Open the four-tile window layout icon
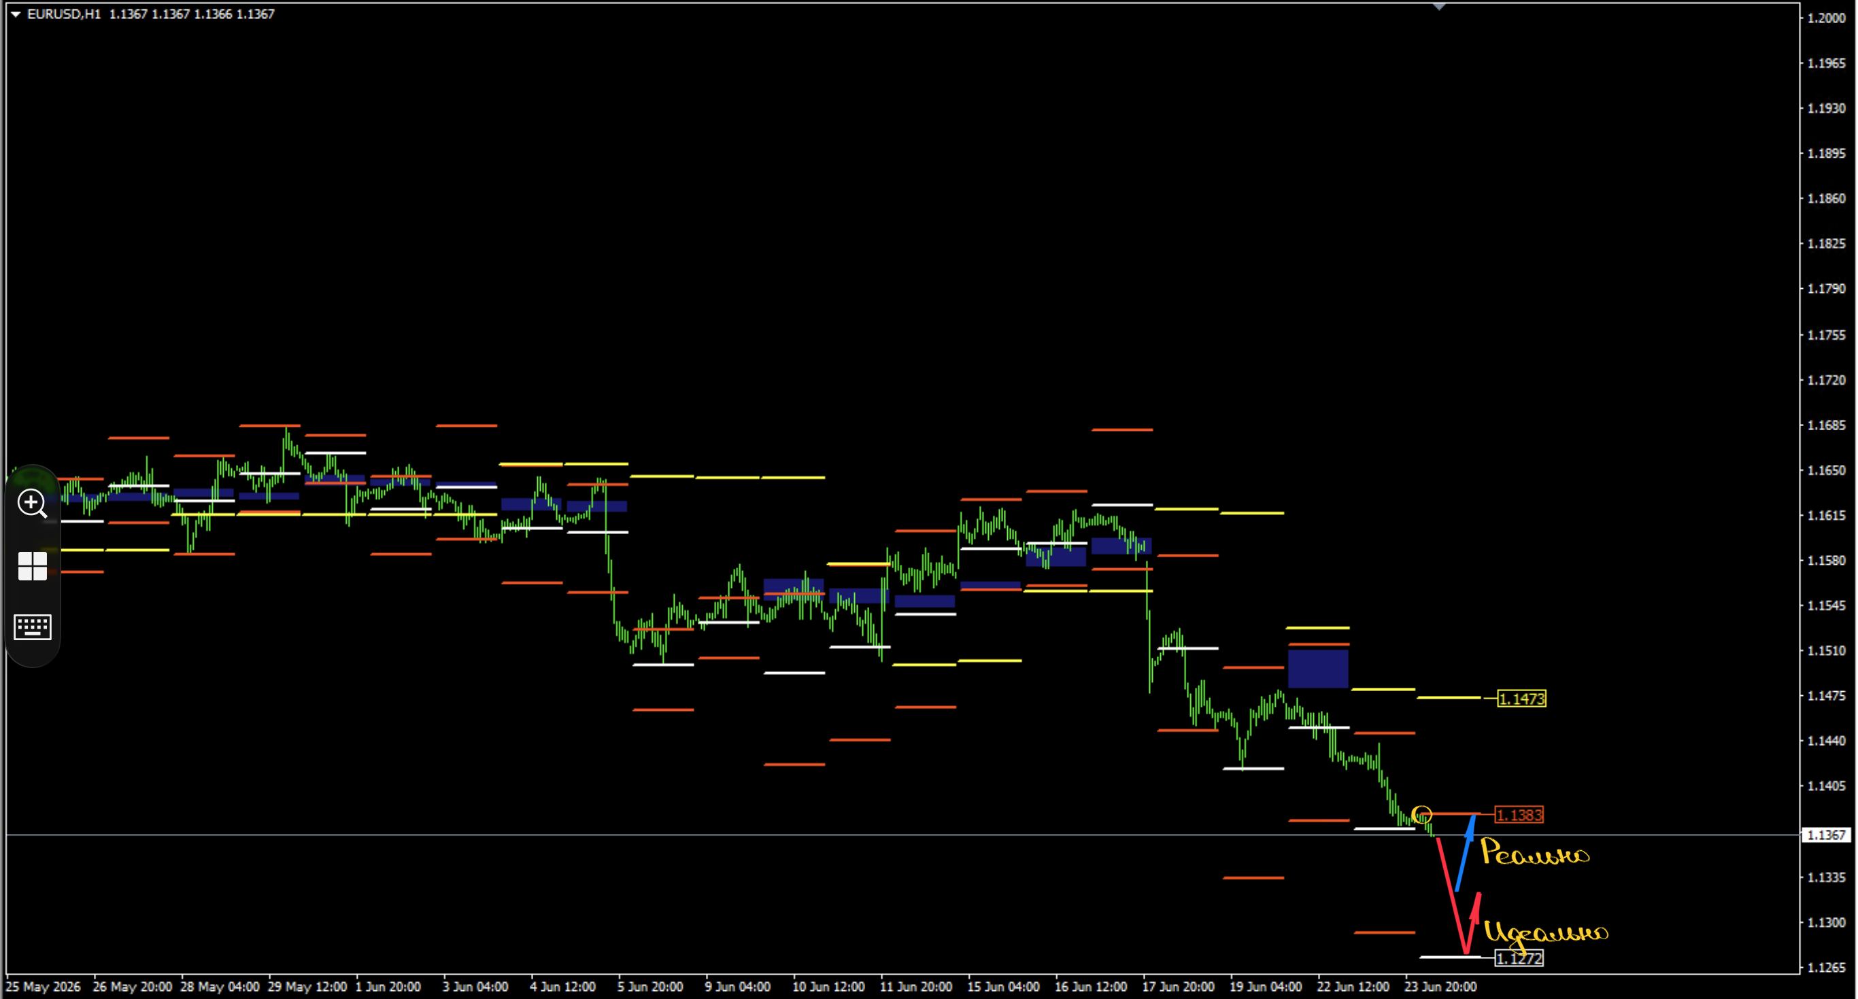This screenshot has height=999, width=1858. (x=33, y=567)
